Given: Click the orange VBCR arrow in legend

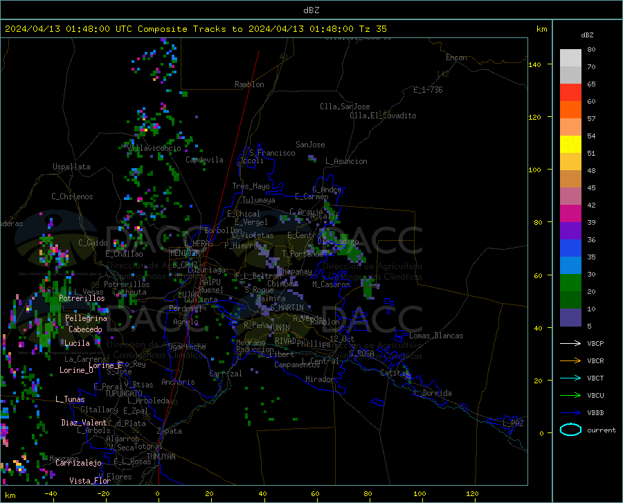Looking at the screenshot, I should click(570, 361).
